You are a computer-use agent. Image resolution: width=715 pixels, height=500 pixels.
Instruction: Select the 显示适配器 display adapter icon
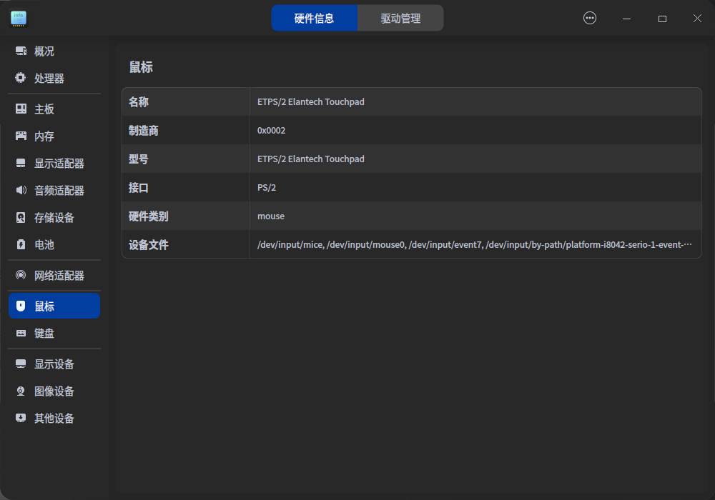click(21, 163)
